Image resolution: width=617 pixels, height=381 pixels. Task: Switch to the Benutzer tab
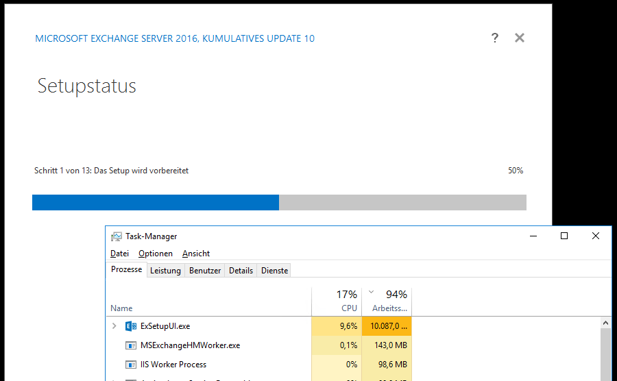pos(204,271)
